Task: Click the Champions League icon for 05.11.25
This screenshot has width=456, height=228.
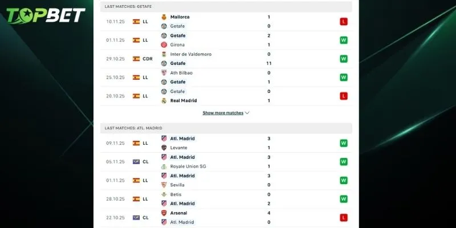Action: pos(136,162)
